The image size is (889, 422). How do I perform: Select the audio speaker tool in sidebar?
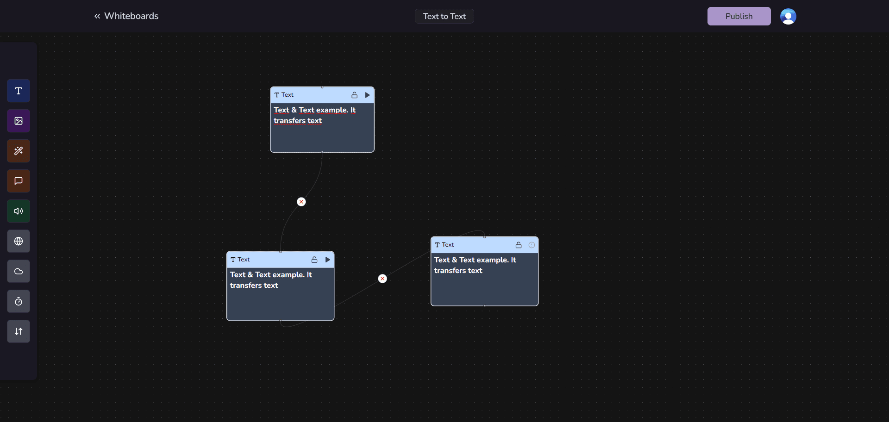point(19,211)
